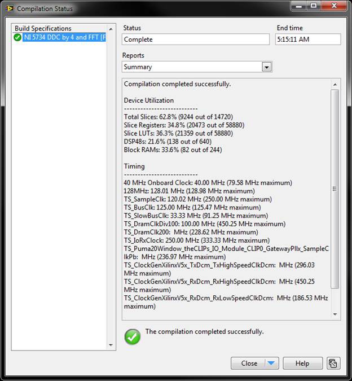Click the window layout icon beside Help

333,364
